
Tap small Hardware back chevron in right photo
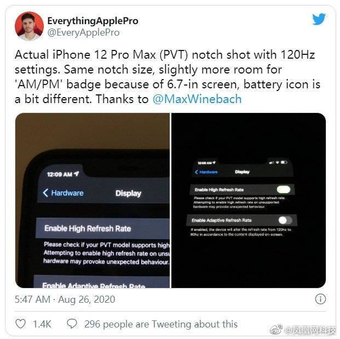pos(197,172)
